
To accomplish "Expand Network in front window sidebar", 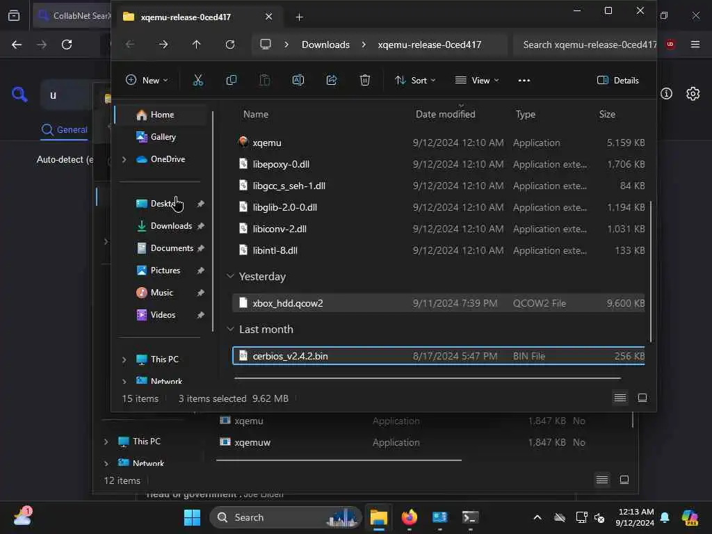I will (124, 381).
